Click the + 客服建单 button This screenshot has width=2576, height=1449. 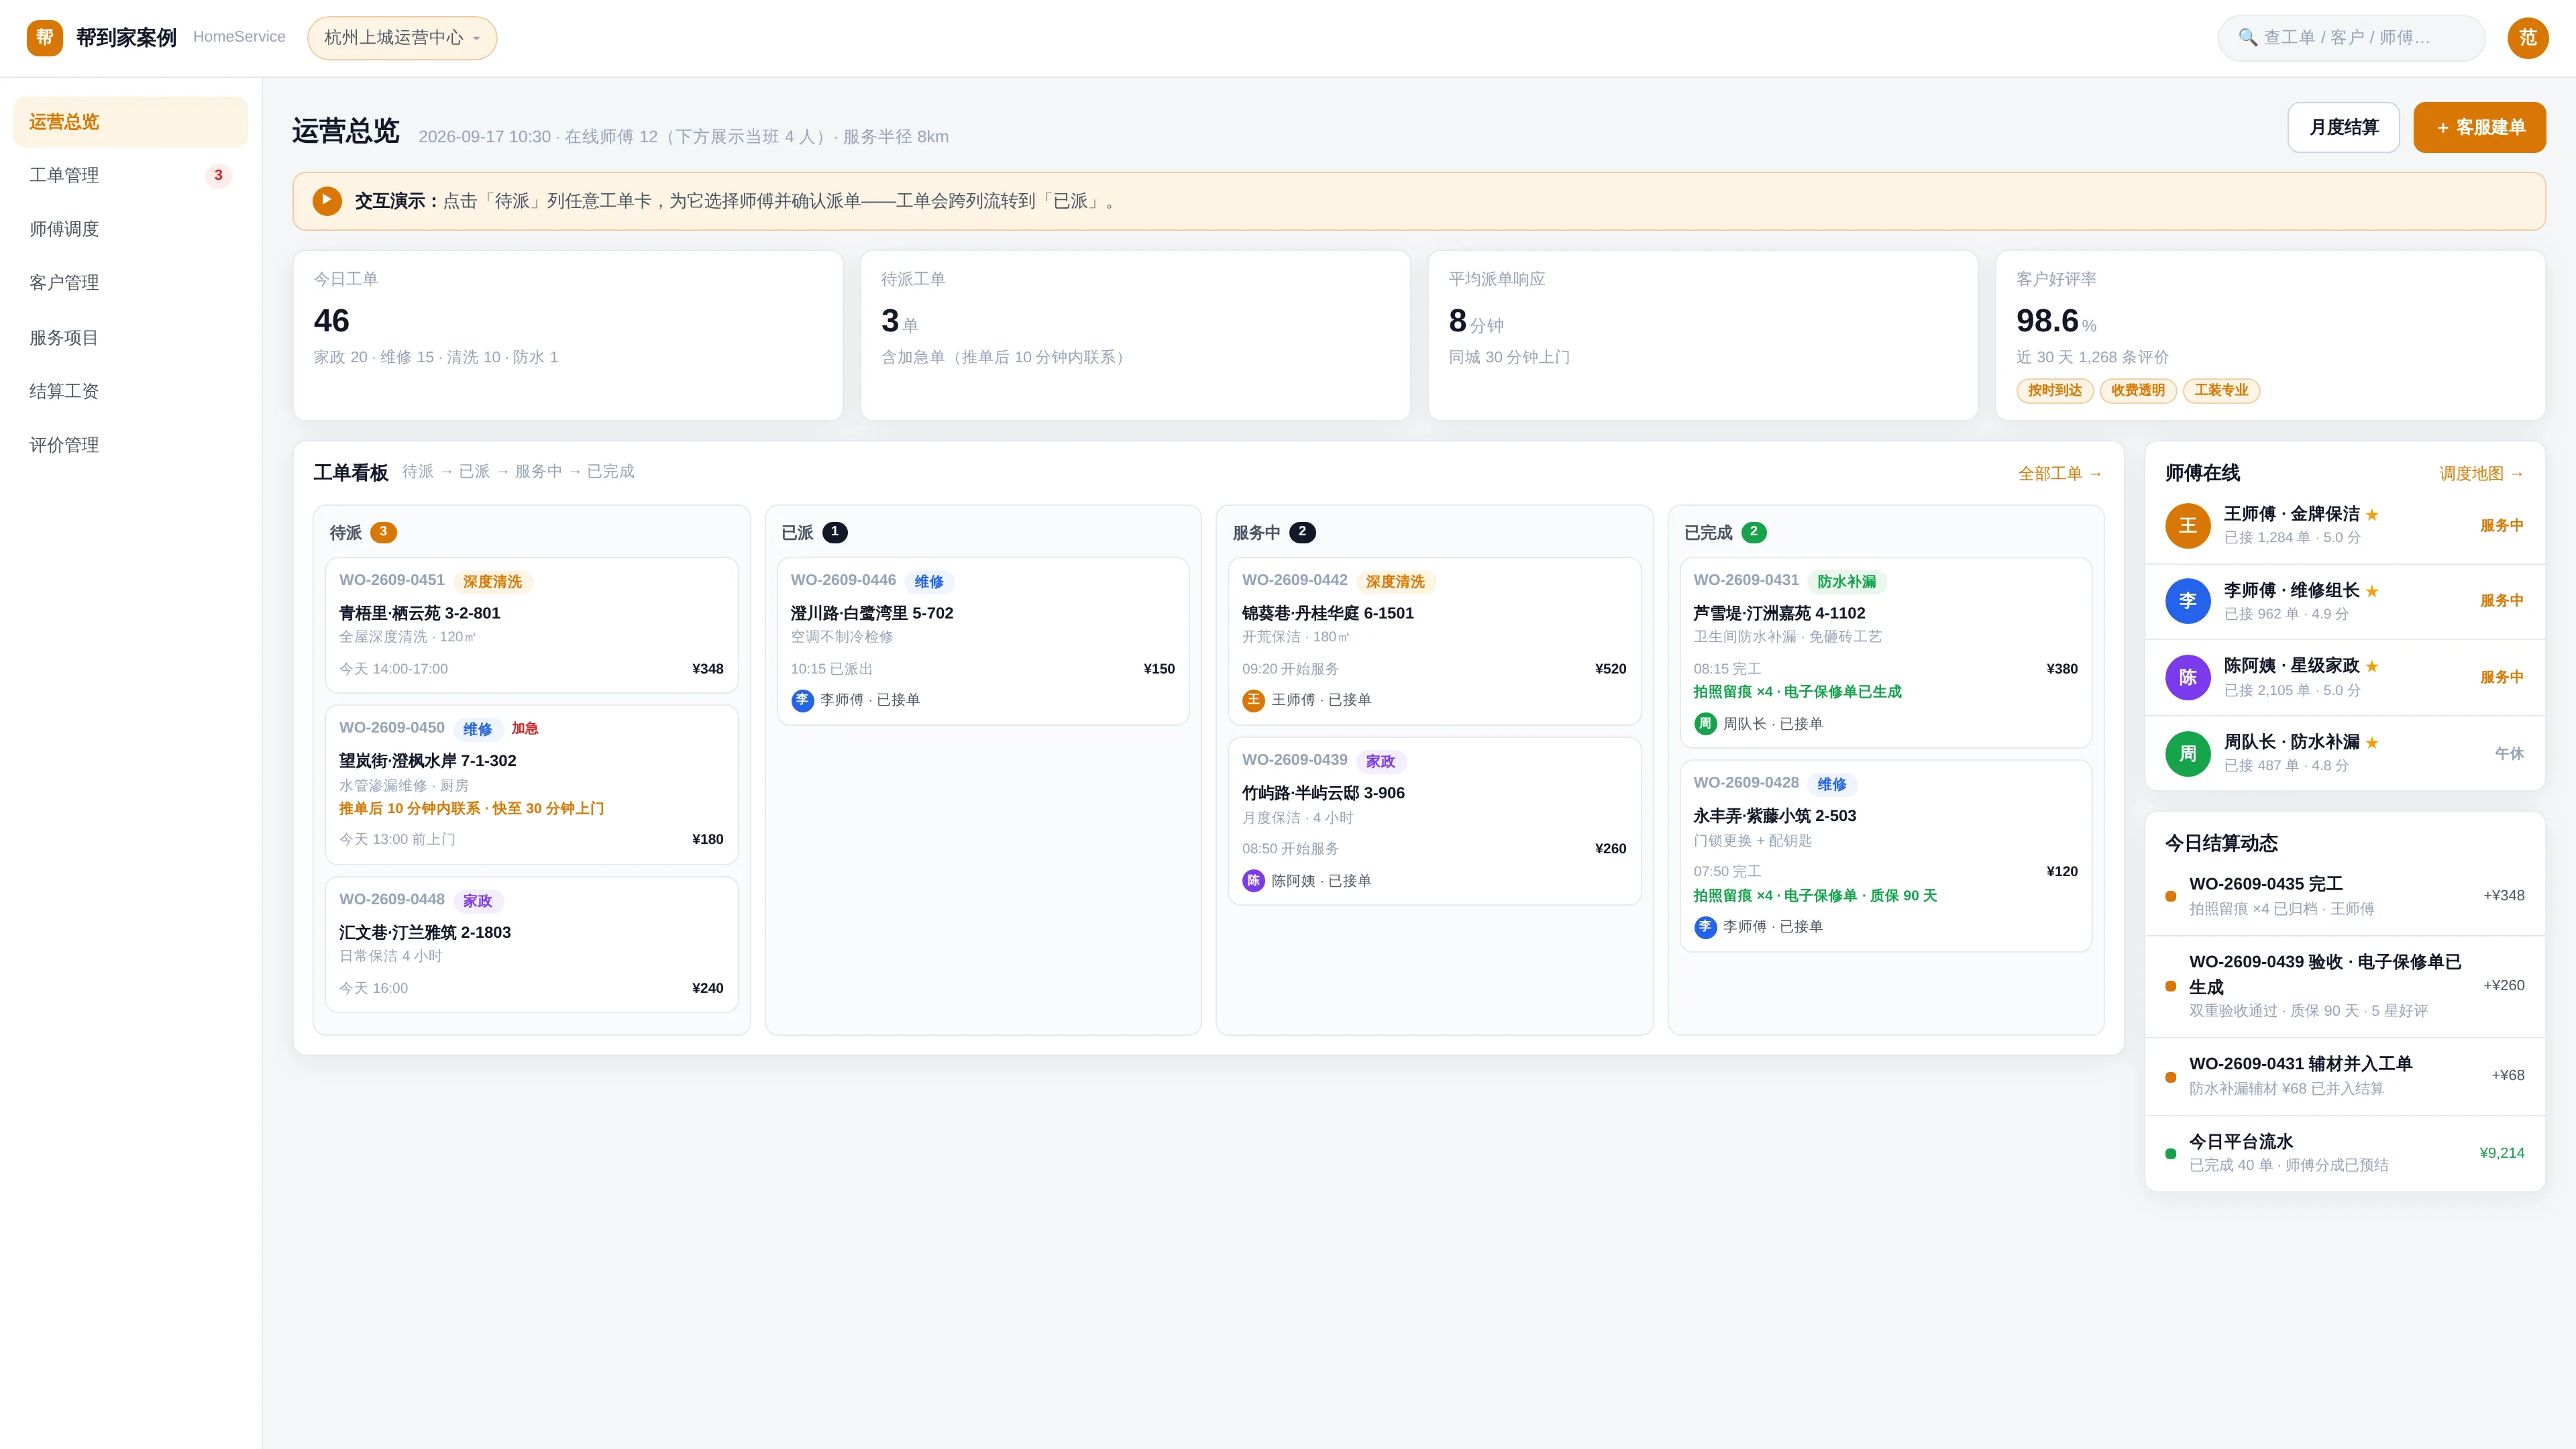point(2479,127)
